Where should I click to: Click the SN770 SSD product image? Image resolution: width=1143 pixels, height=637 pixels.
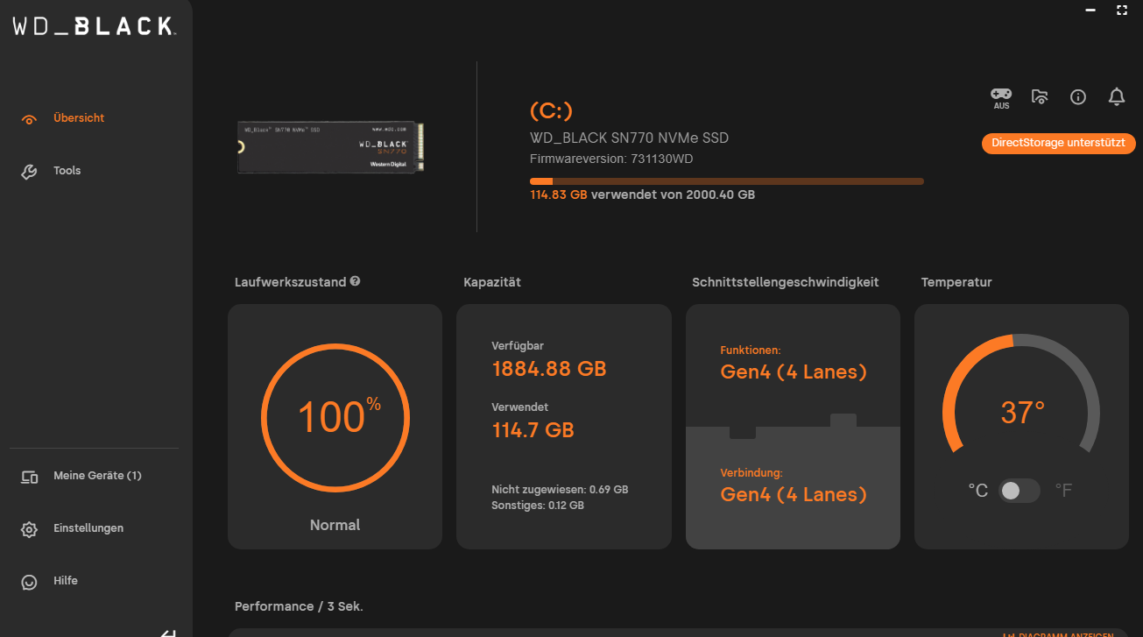[333, 147]
